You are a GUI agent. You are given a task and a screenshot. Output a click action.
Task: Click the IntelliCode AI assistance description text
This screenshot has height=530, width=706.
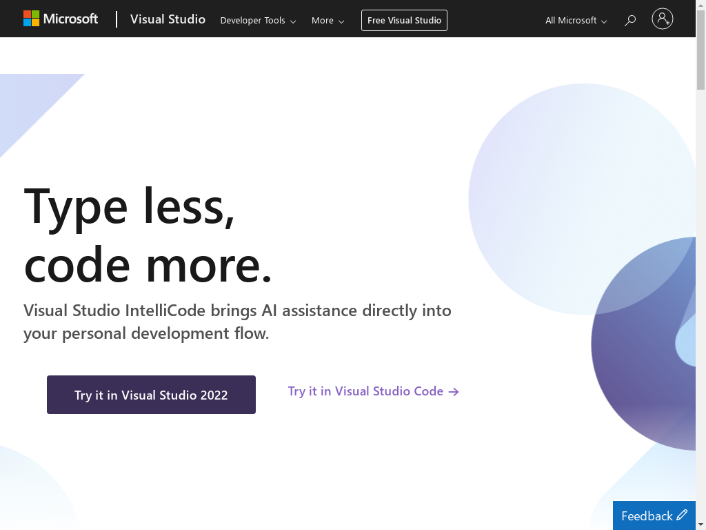click(x=237, y=322)
